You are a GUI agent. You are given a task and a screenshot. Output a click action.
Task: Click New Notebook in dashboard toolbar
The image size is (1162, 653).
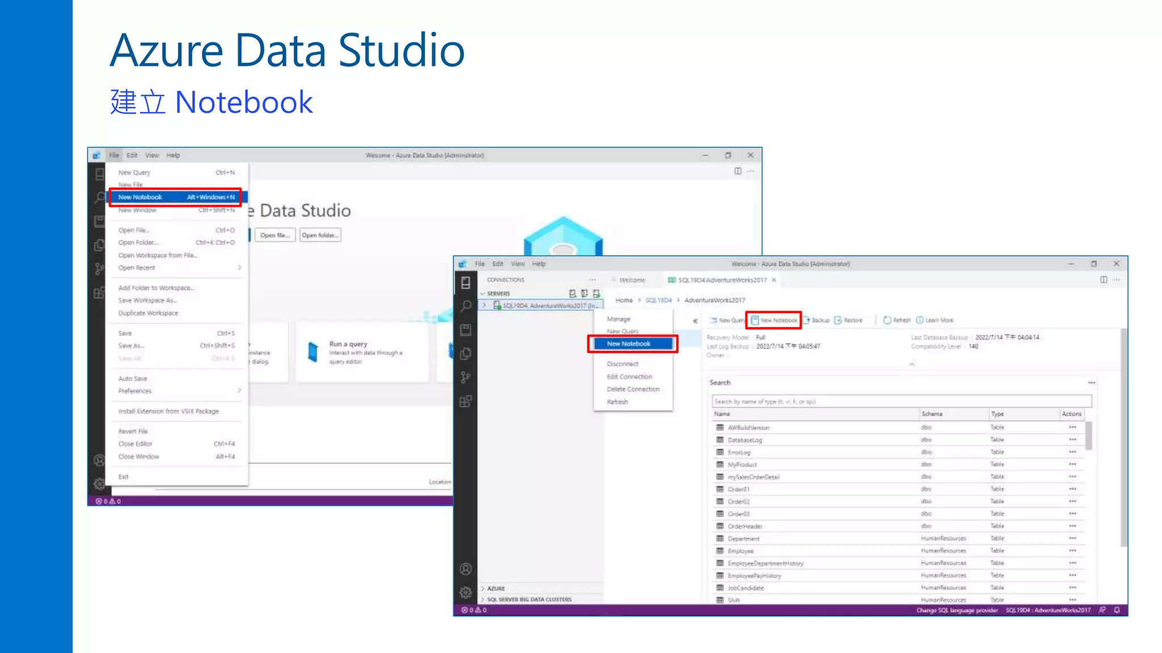tap(774, 320)
